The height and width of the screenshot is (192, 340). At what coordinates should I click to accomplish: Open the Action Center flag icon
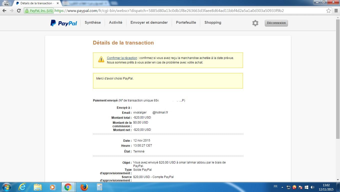[300, 187]
